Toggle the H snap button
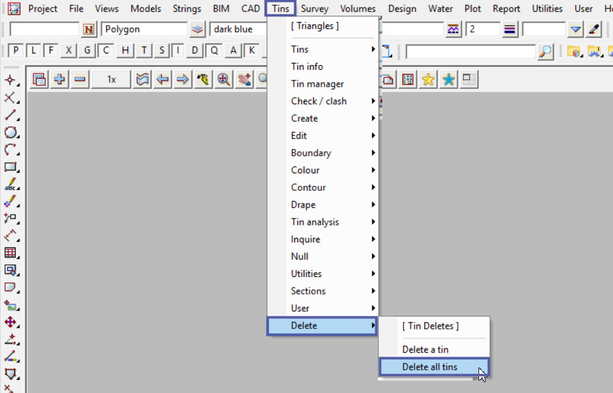 click(125, 50)
